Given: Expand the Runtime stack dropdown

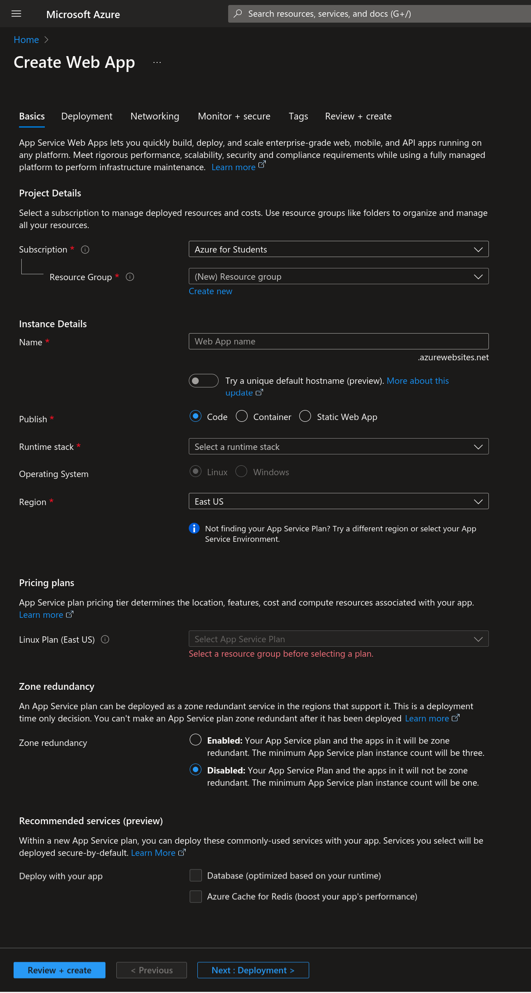Looking at the screenshot, I should (x=339, y=447).
